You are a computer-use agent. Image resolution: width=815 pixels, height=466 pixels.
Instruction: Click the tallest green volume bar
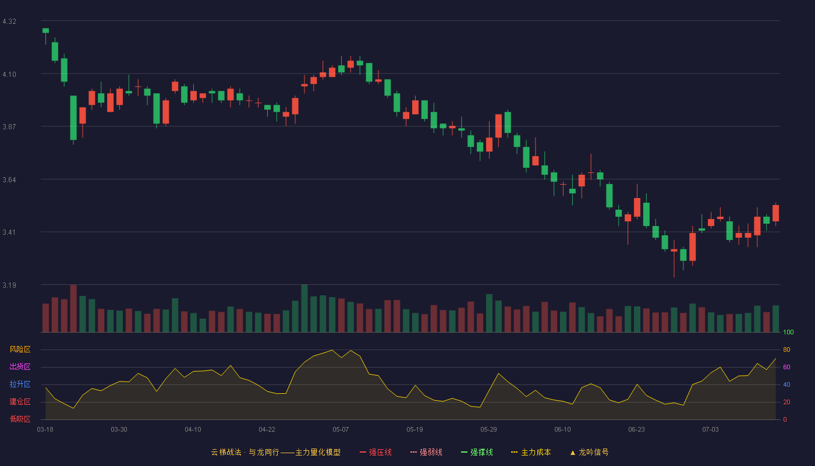point(304,308)
